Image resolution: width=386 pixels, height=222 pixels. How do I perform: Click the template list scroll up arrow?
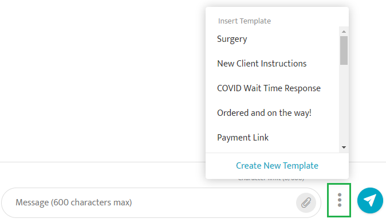pyautogui.click(x=344, y=32)
